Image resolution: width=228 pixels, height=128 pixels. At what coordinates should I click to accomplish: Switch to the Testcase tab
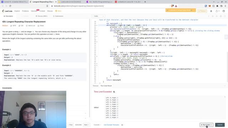coord(95,86)
